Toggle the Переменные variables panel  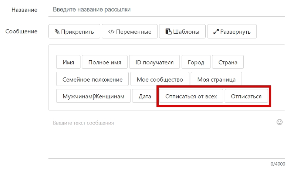coord(129,31)
